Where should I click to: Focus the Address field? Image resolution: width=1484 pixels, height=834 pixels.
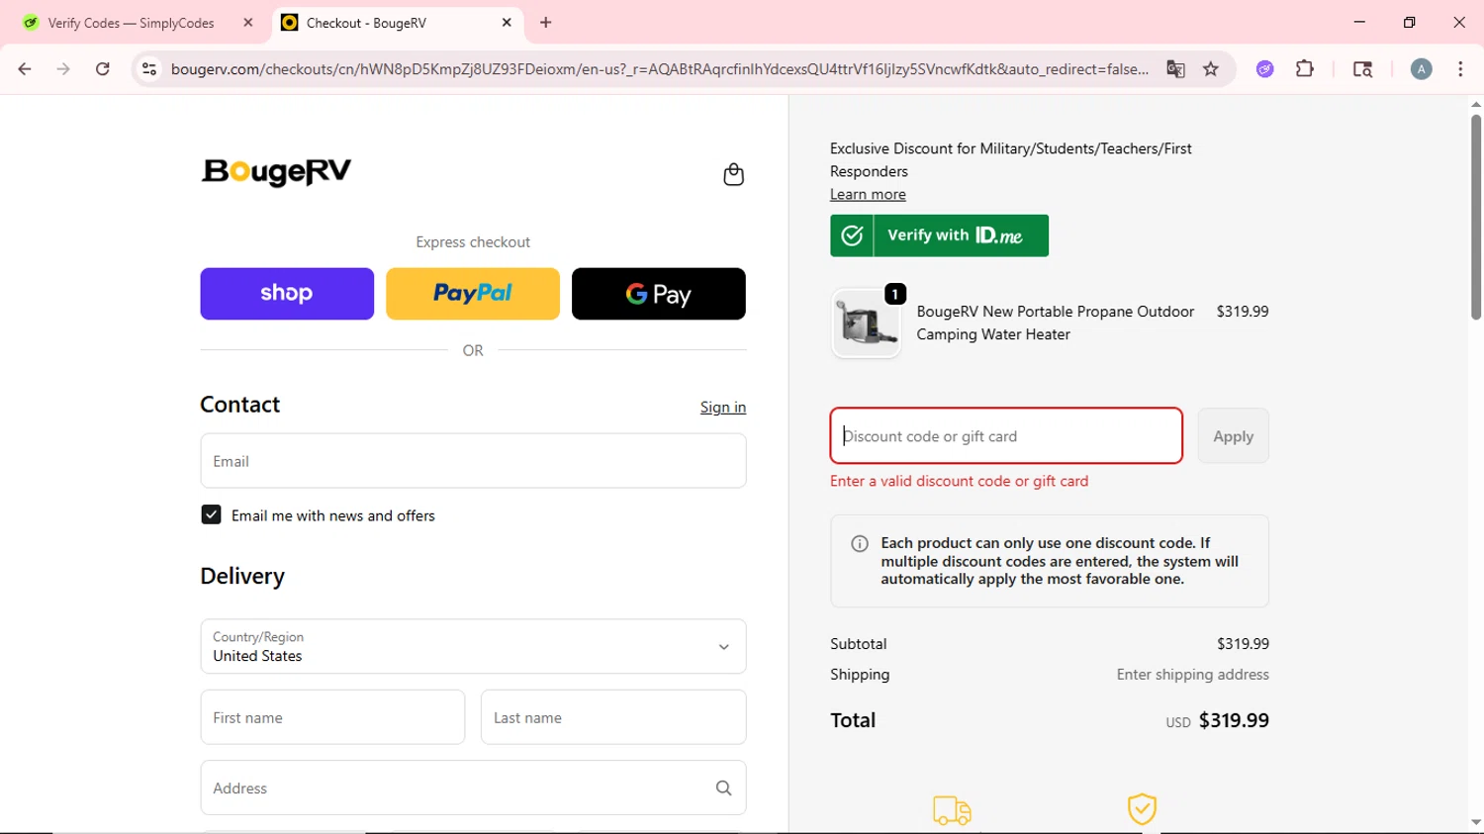(x=473, y=788)
